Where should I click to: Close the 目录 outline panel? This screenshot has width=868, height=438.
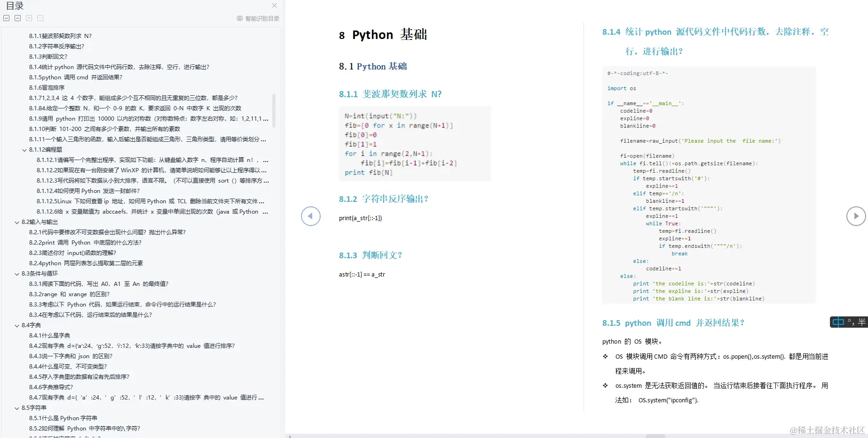[x=274, y=6]
